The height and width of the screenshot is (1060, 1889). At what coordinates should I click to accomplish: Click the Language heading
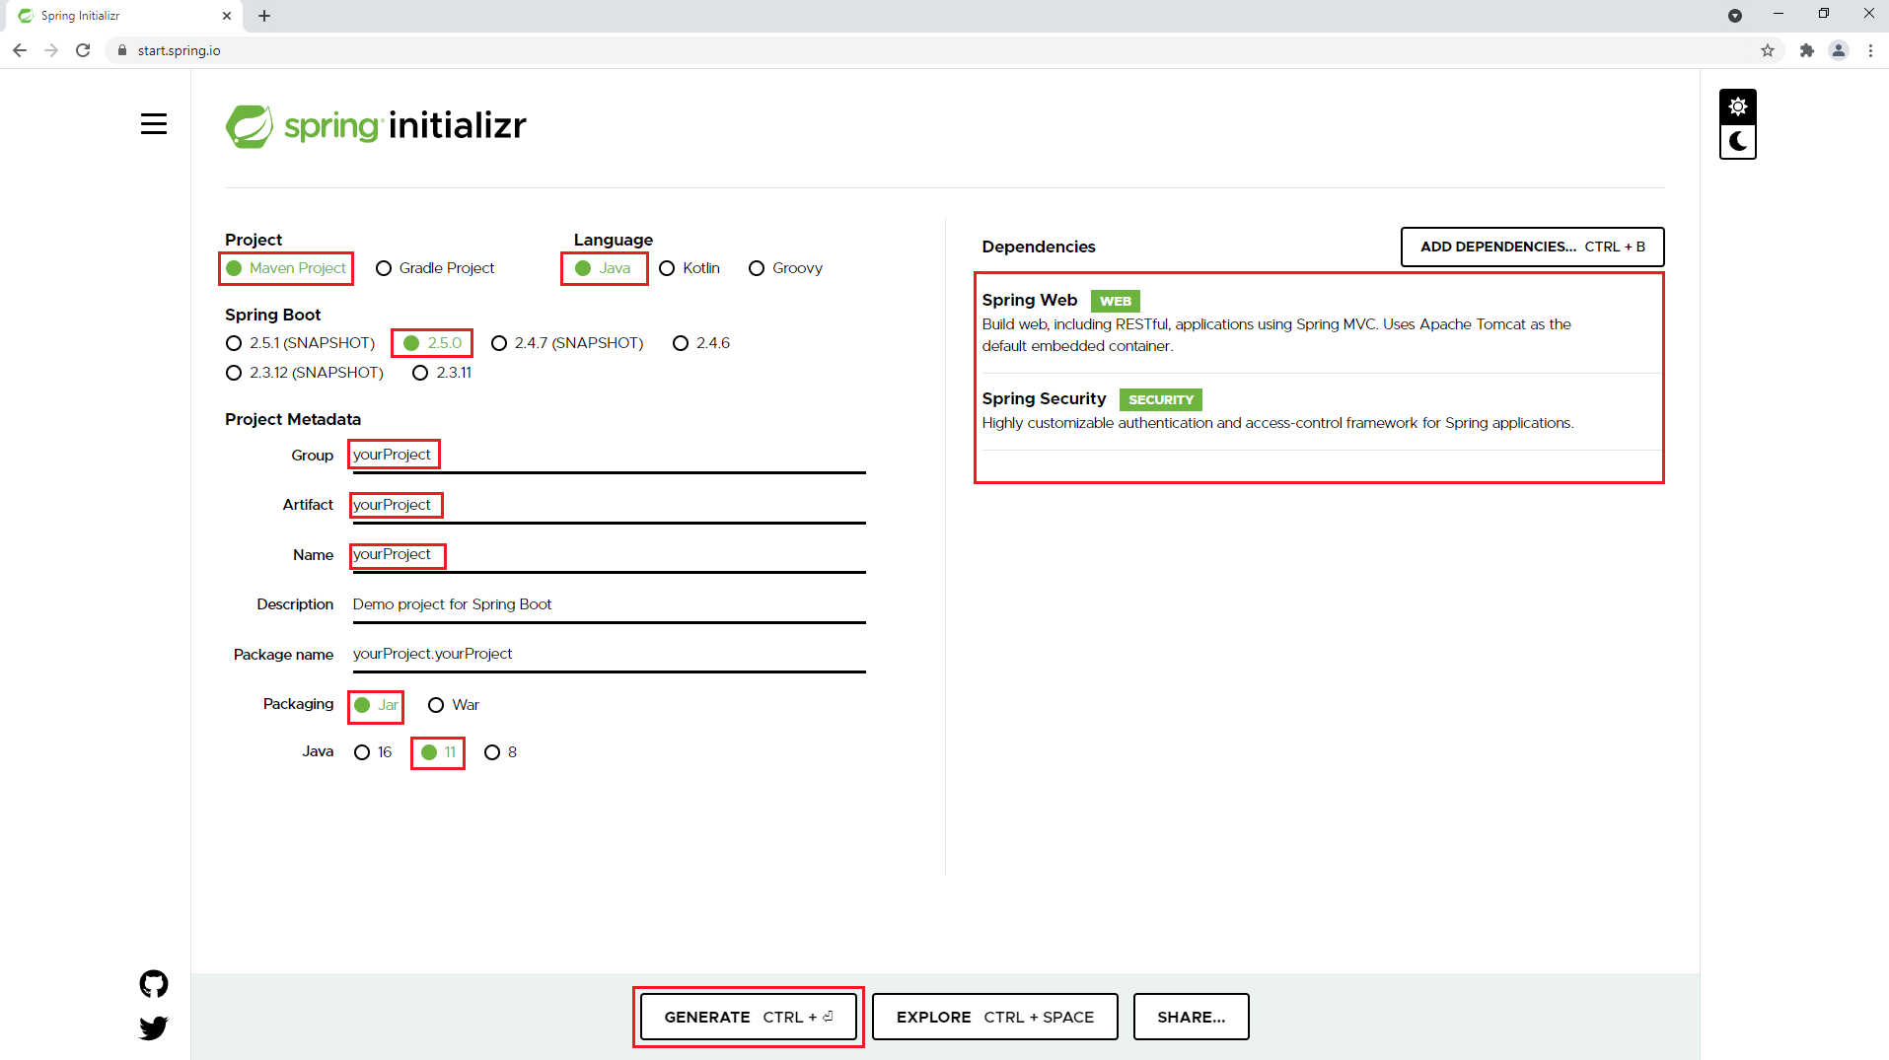pyautogui.click(x=613, y=240)
